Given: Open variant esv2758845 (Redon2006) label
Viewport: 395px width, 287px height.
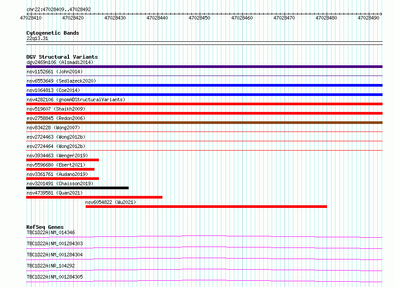Looking at the screenshot, I should 56,118.
